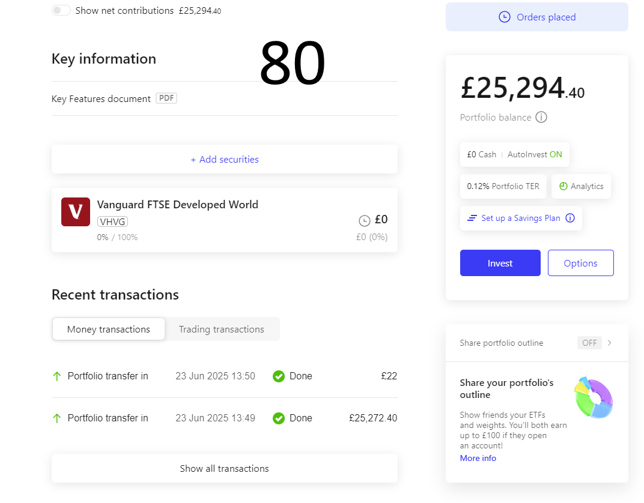Open the £25,272.40 portfolio transfer row
644x503 pixels.
(x=224, y=418)
